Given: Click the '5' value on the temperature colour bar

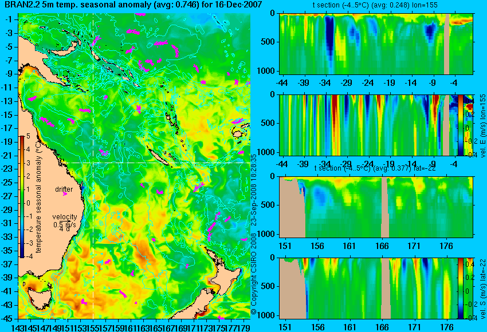Looking at the screenshot, I should coord(28,136).
